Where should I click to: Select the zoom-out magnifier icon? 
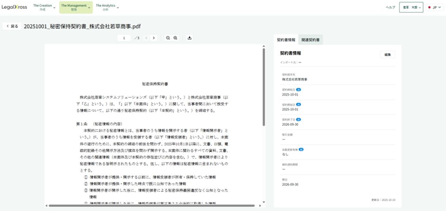168,38
